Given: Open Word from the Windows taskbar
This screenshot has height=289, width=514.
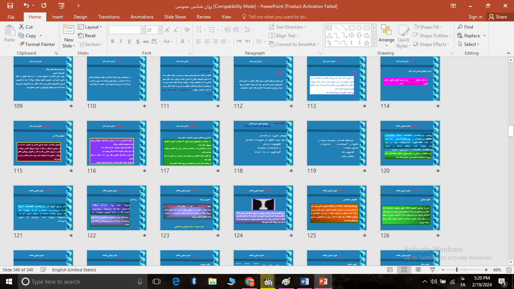Looking at the screenshot, I should point(305,281).
